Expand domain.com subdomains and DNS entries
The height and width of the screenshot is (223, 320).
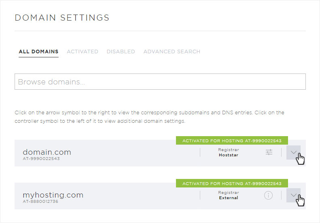[x=293, y=152]
